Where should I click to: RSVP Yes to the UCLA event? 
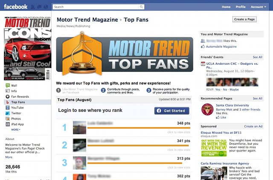point(218,89)
